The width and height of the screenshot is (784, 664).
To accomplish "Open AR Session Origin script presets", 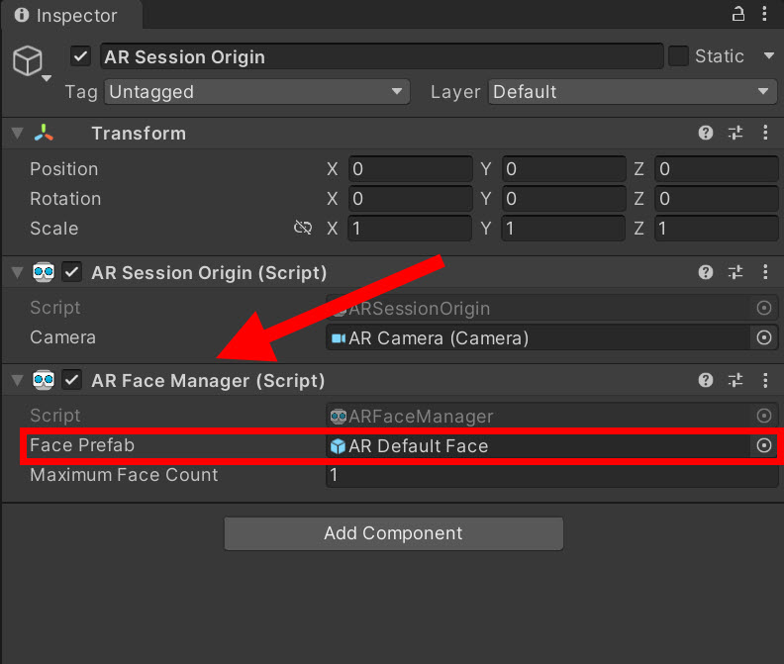I will pos(735,272).
